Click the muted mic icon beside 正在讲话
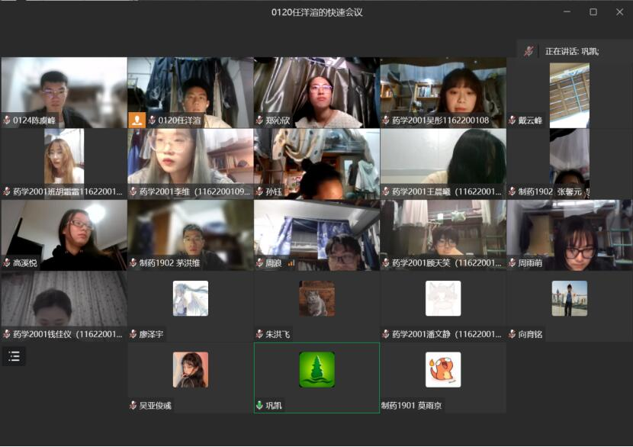 [529, 51]
